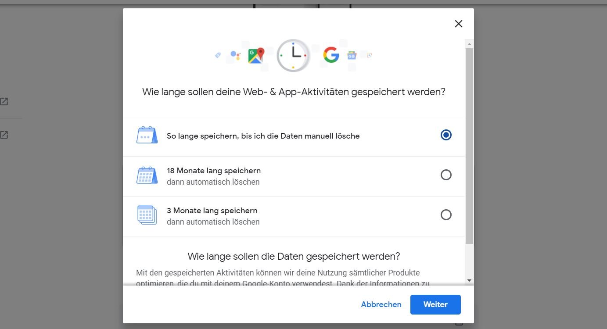
Task: Click calendar icon next to 3 Monate
Action: coord(147,215)
